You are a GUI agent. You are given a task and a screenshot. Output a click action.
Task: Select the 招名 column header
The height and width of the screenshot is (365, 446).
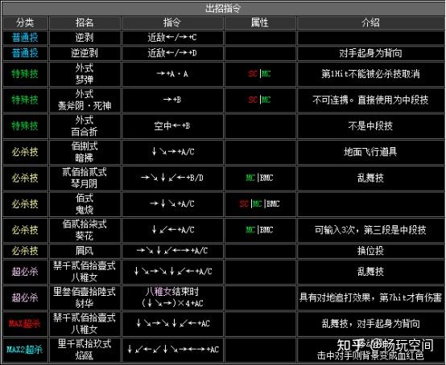(85, 23)
